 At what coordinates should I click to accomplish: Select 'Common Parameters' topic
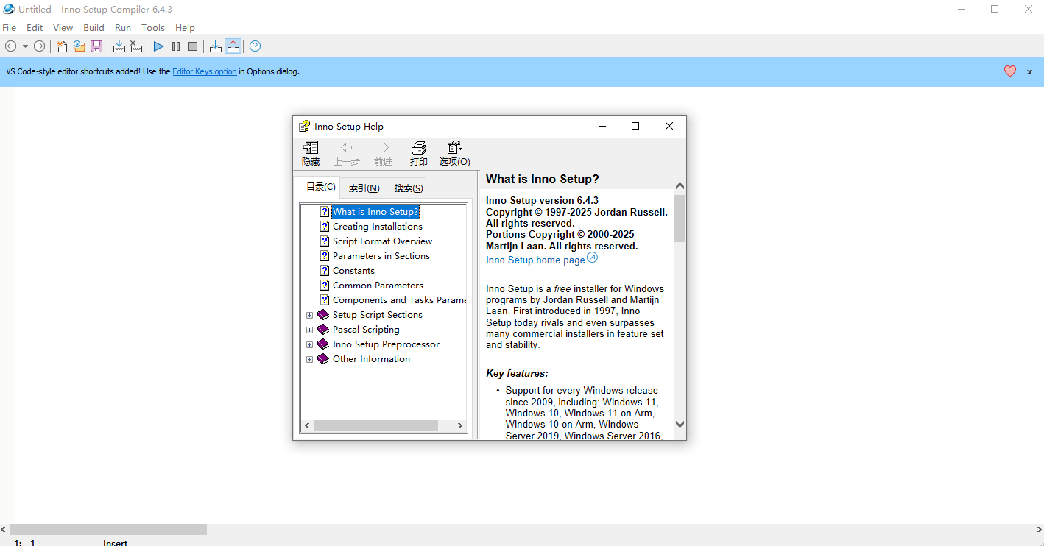click(378, 286)
